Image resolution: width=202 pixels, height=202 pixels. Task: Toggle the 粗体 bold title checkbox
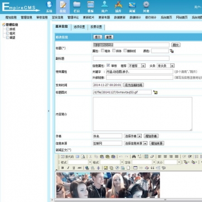[x=103, y=51]
